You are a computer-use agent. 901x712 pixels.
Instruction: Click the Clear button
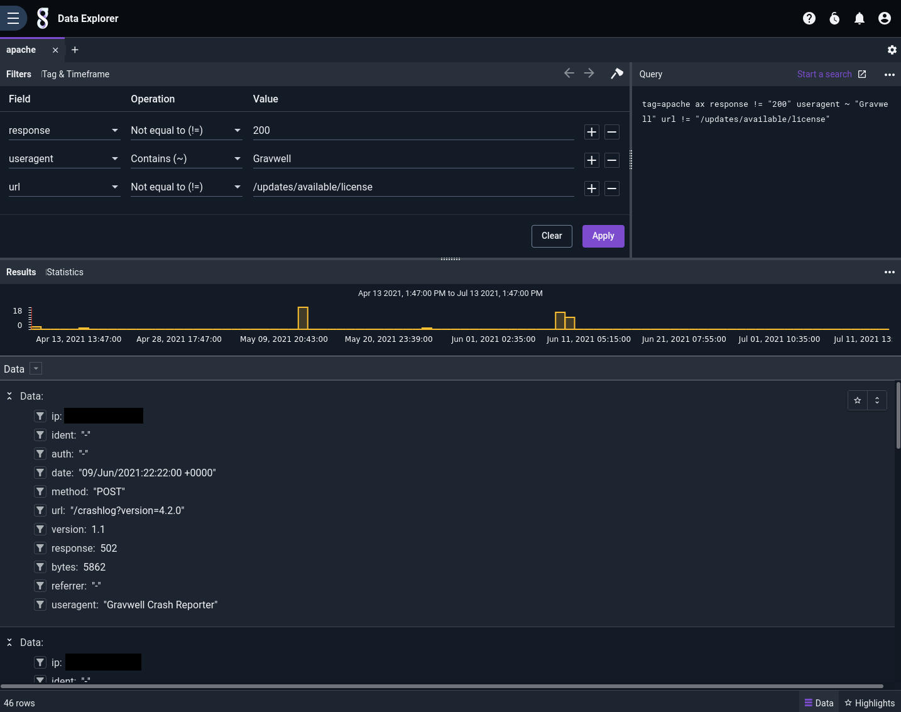click(552, 236)
